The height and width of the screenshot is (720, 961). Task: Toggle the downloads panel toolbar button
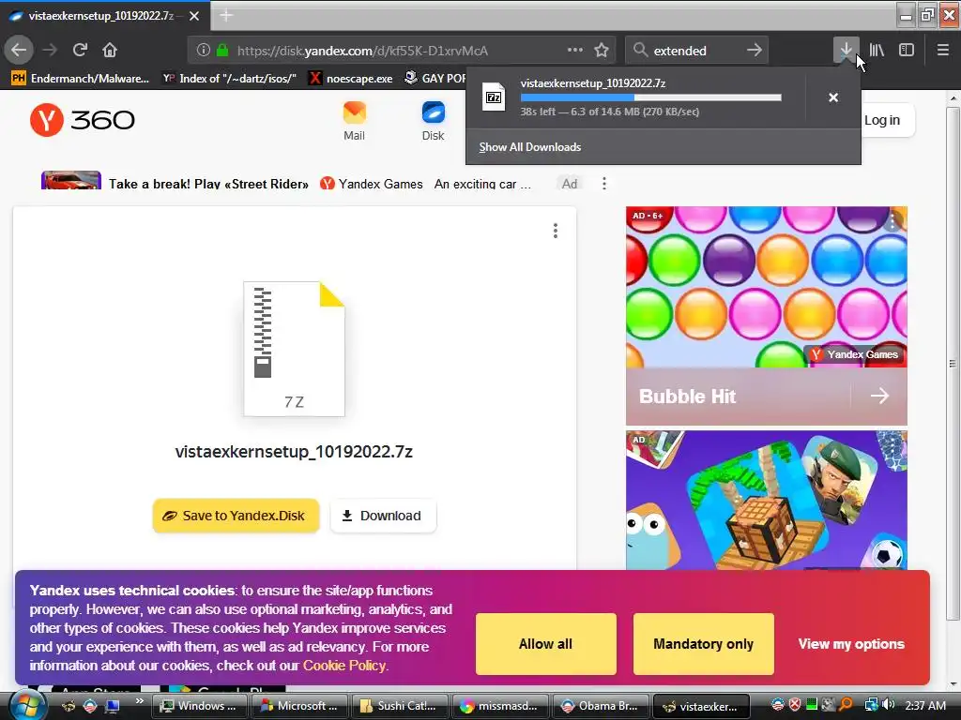point(846,51)
